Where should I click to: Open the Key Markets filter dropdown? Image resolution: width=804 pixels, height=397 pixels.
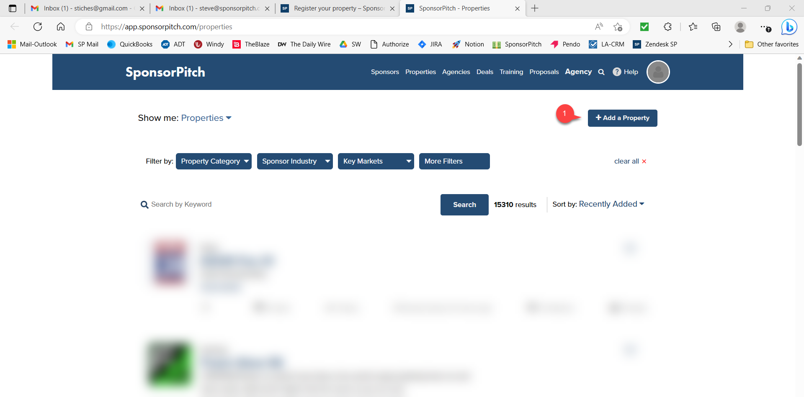pyautogui.click(x=376, y=161)
